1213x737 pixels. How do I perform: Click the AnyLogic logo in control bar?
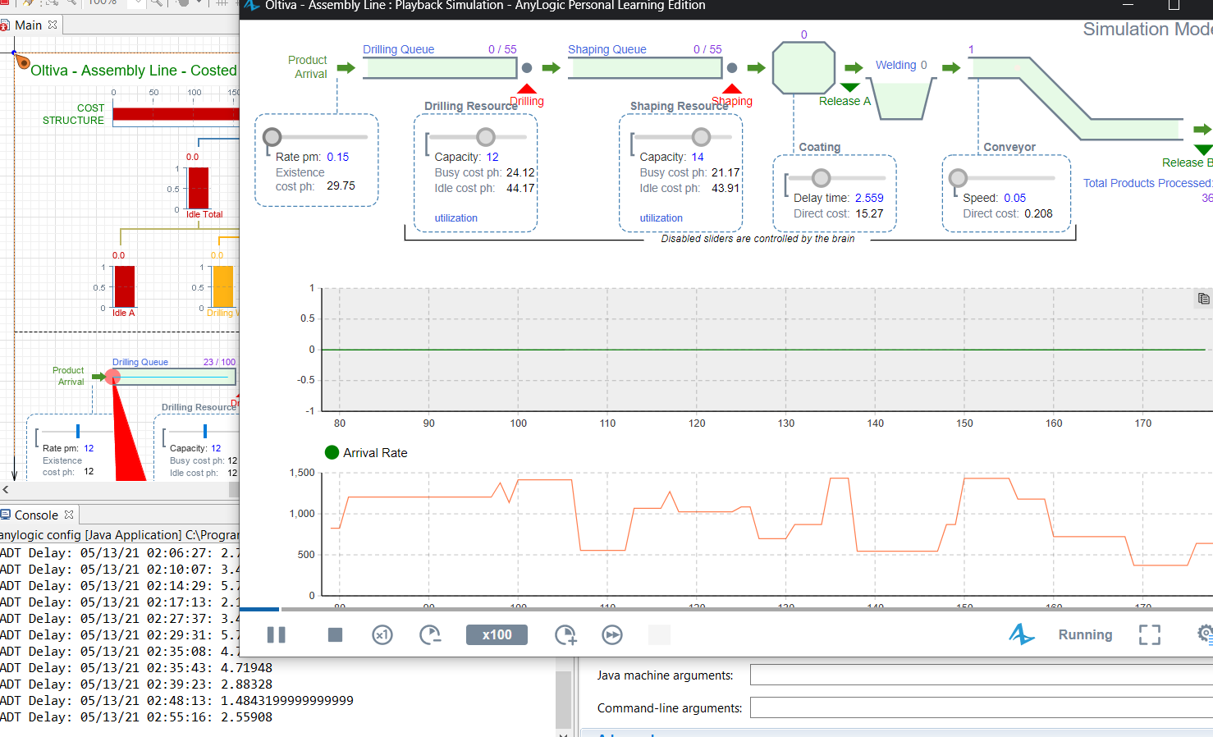pos(1022,634)
